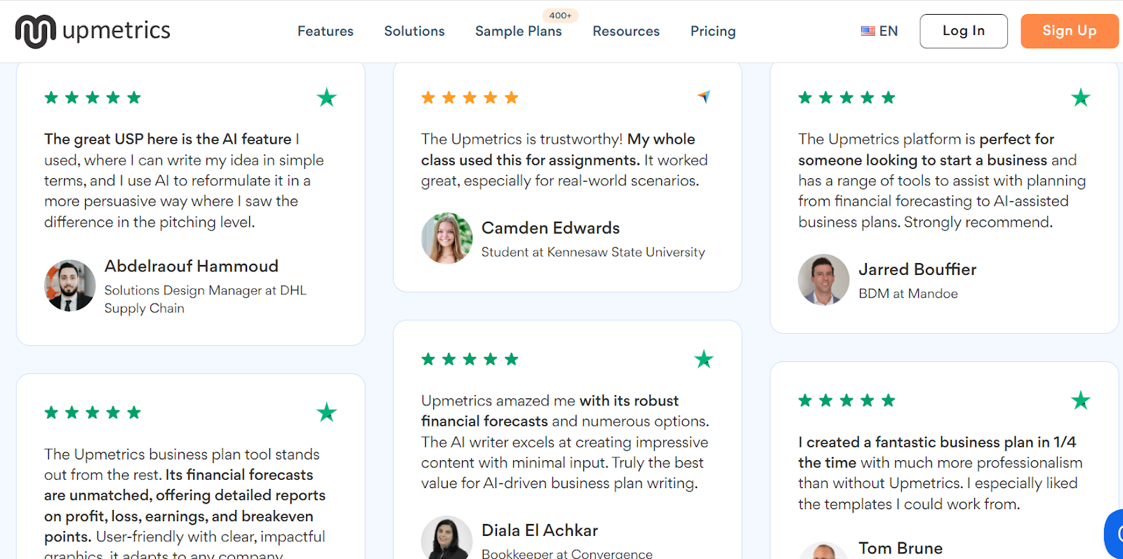1123x559 pixels.
Task: Click 'with its robust financial forecasts' text
Action: 550,411
